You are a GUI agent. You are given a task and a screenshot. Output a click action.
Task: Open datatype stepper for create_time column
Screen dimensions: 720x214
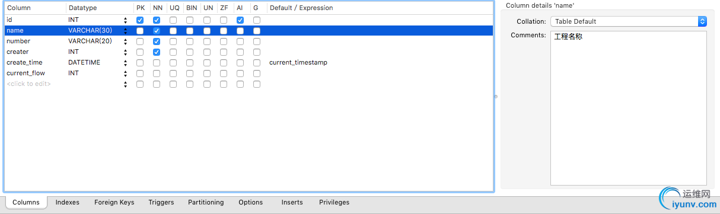pos(125,63)
